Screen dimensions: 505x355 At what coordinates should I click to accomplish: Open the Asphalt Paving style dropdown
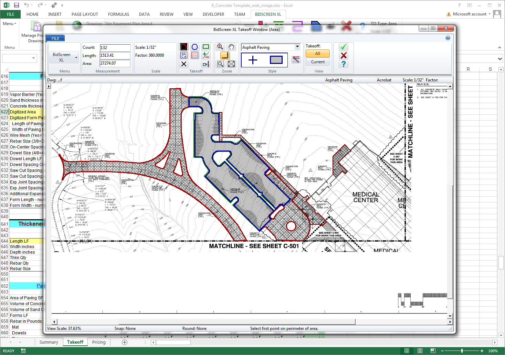(298, 47)
